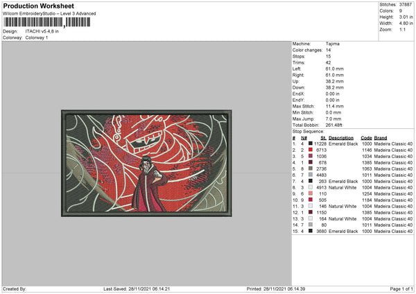Click 'Emerald Black' in stop row 15
416x294 pixels.
tap(343, 231)
